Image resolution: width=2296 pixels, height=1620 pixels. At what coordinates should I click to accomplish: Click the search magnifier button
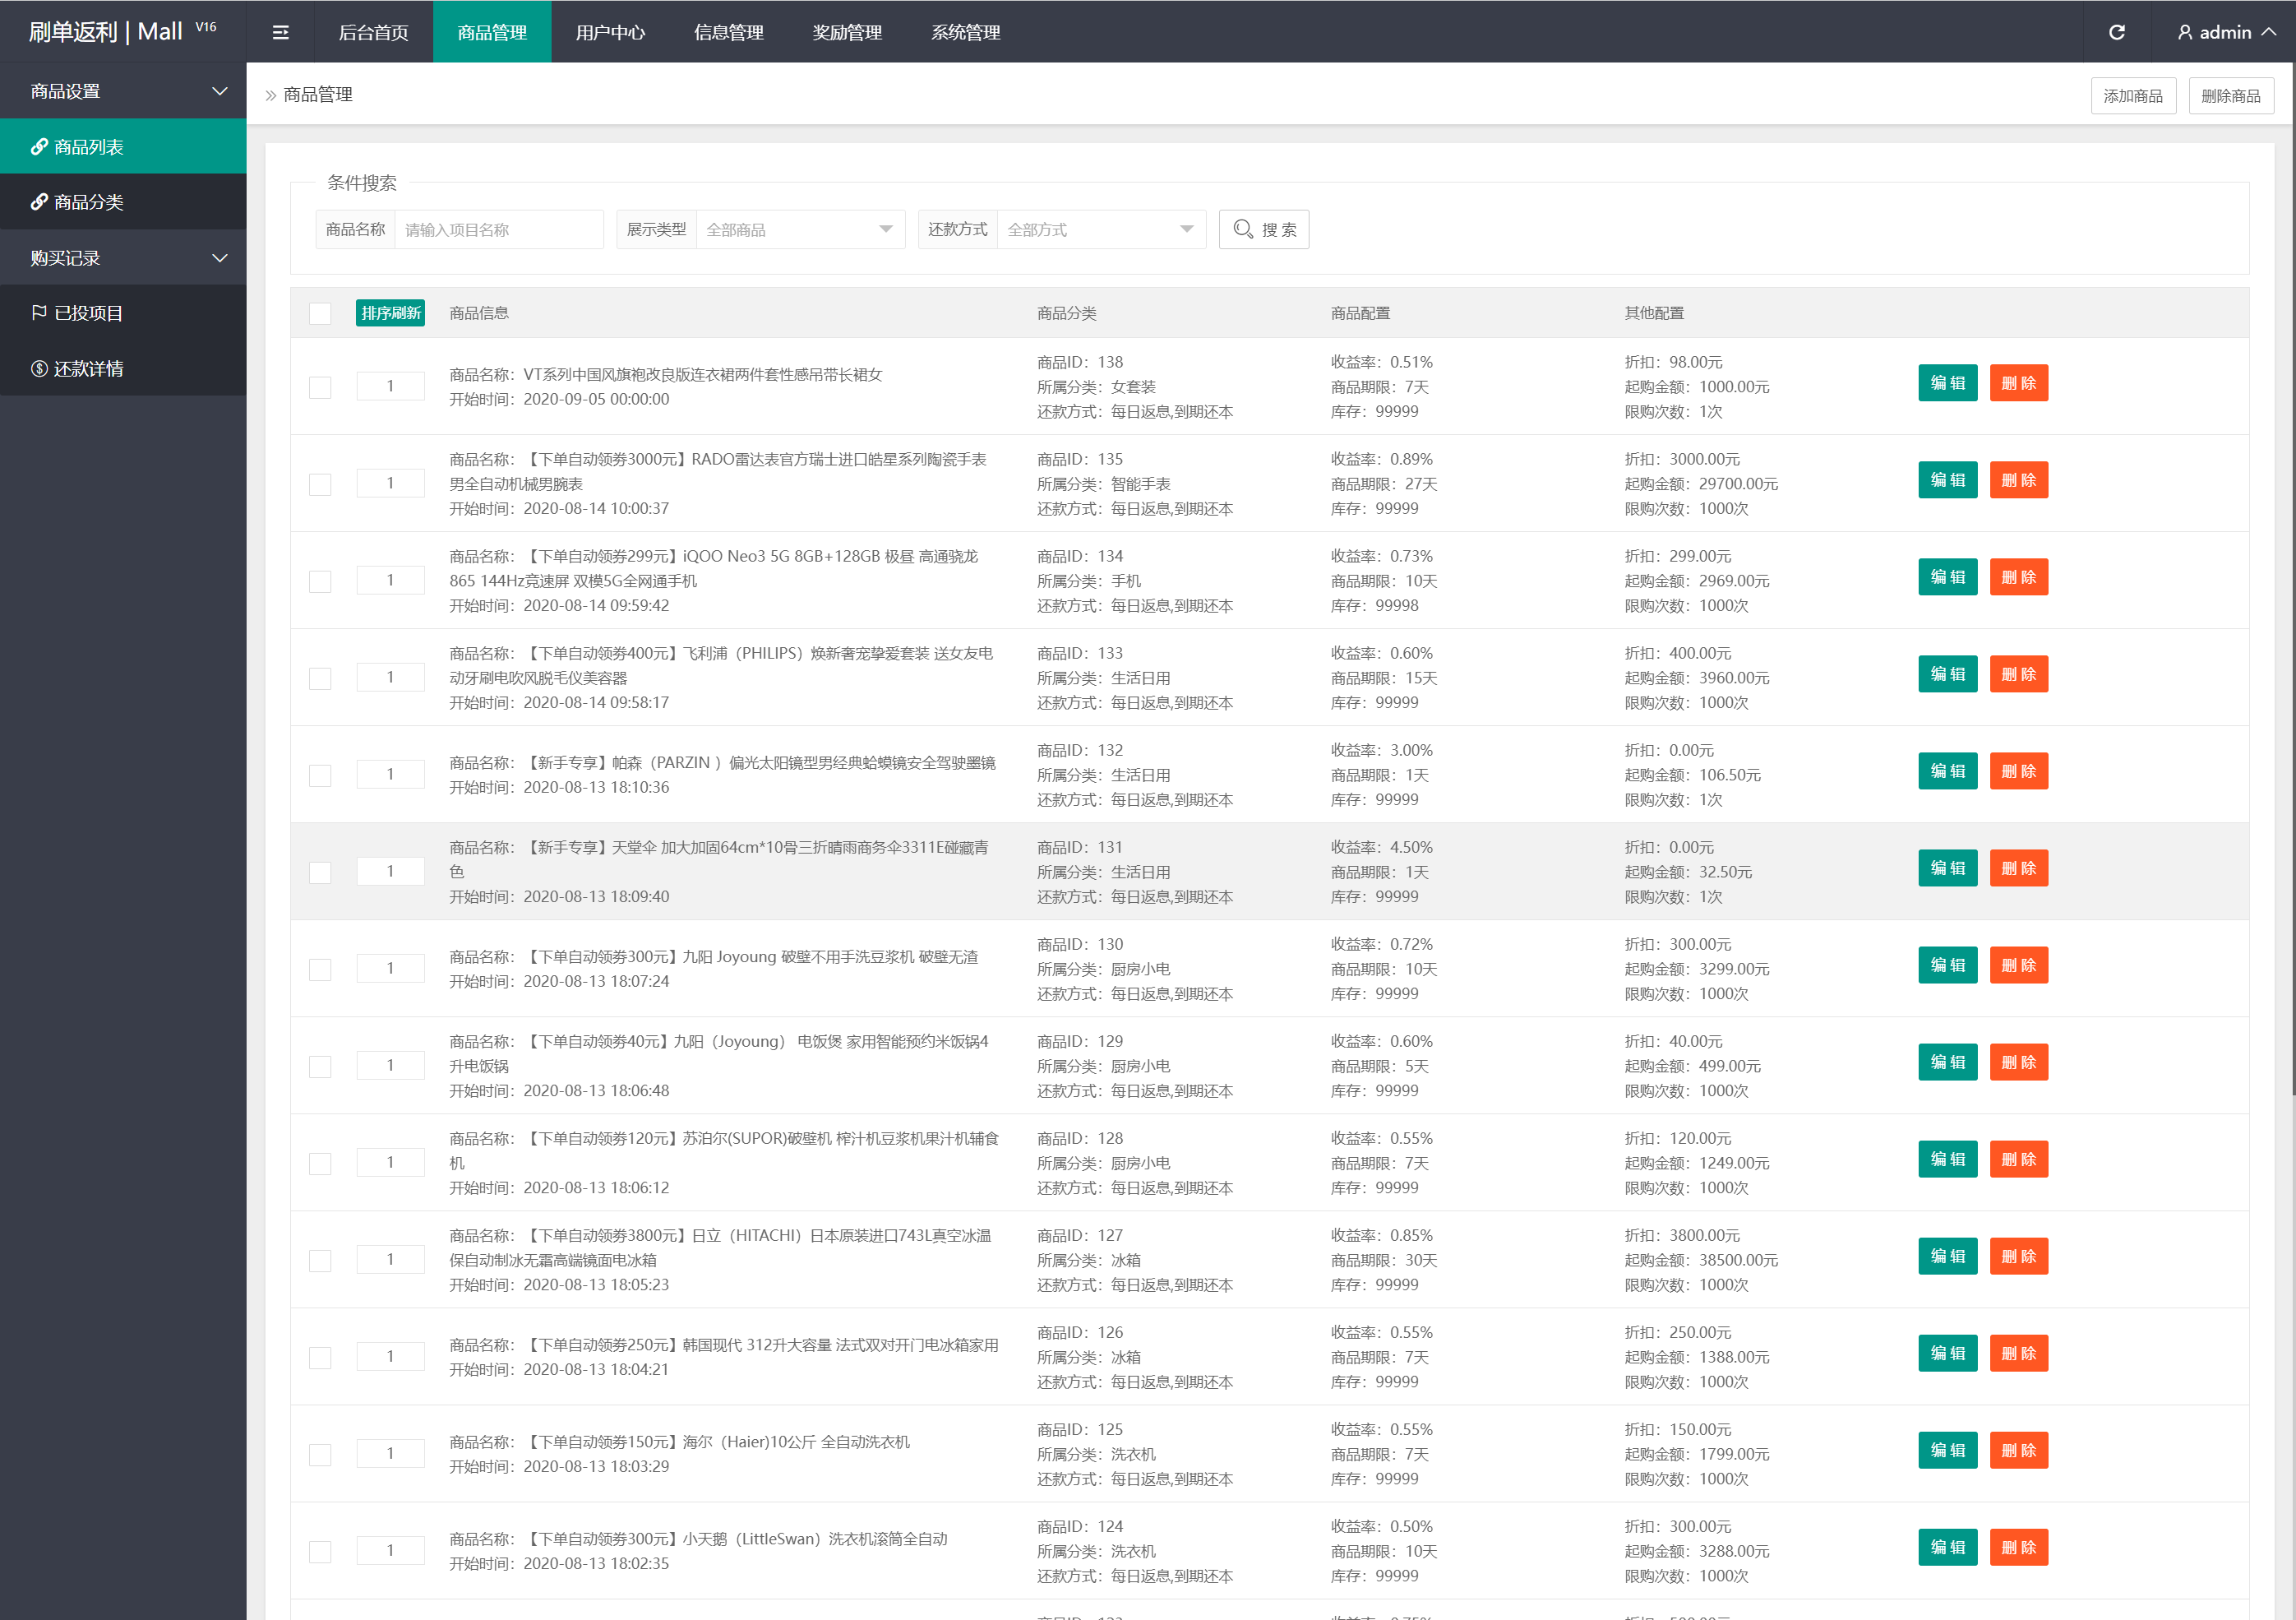tap(1263, 229)
